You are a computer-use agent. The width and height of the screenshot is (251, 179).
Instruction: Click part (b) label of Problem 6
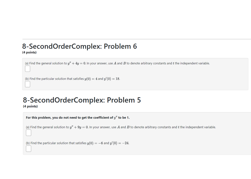[27, 79]
